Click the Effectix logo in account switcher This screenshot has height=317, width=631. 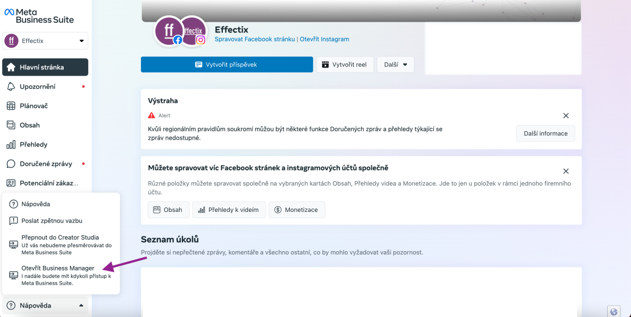pyautogui.click(x=11, y=41)
